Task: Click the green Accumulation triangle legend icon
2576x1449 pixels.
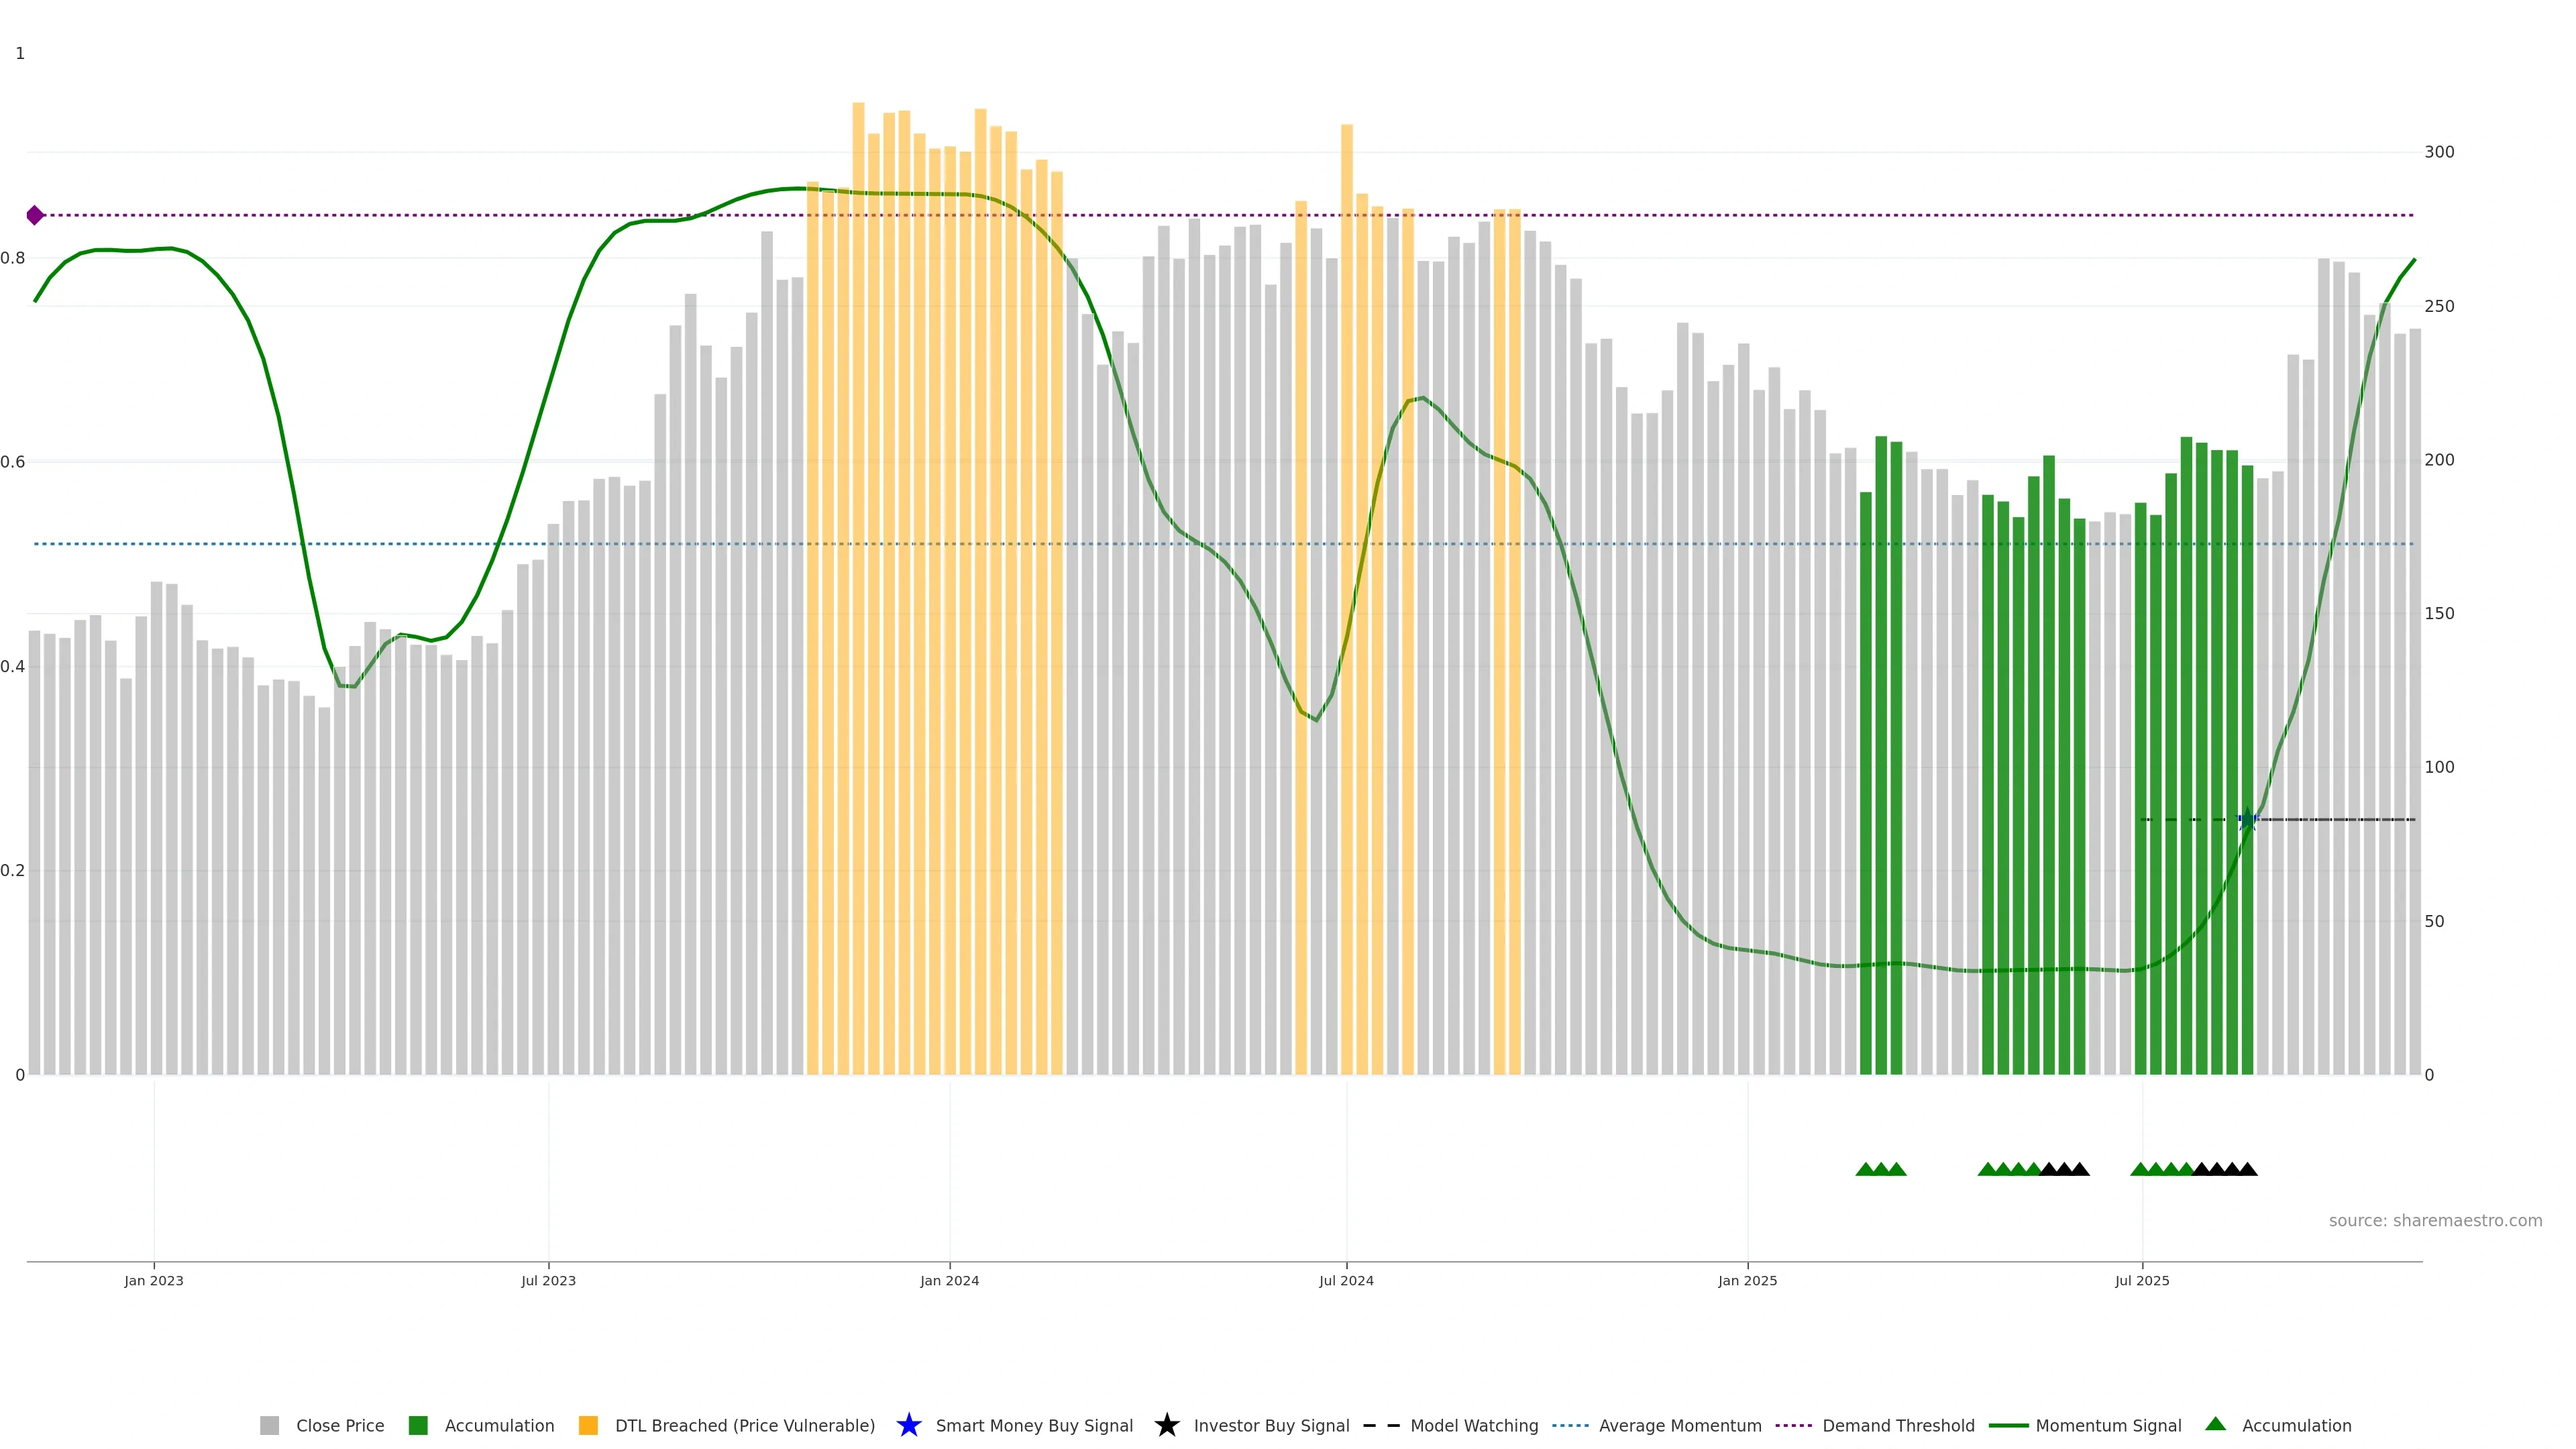Action: 2215,1424
